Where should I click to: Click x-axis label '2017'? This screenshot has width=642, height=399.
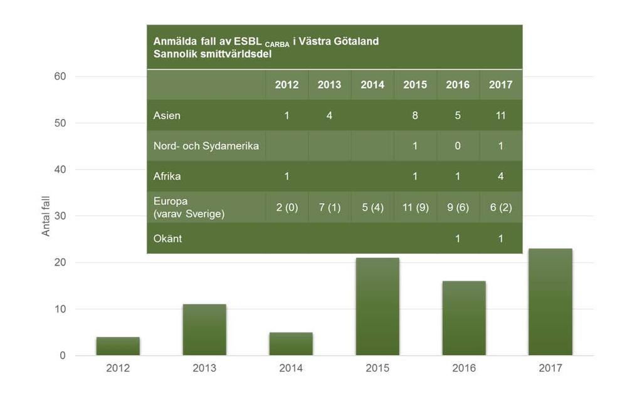click(x=550, y=368)
